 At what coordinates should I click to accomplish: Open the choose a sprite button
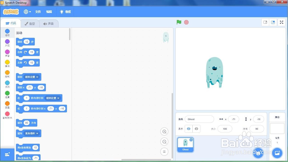tap(258, 153)
